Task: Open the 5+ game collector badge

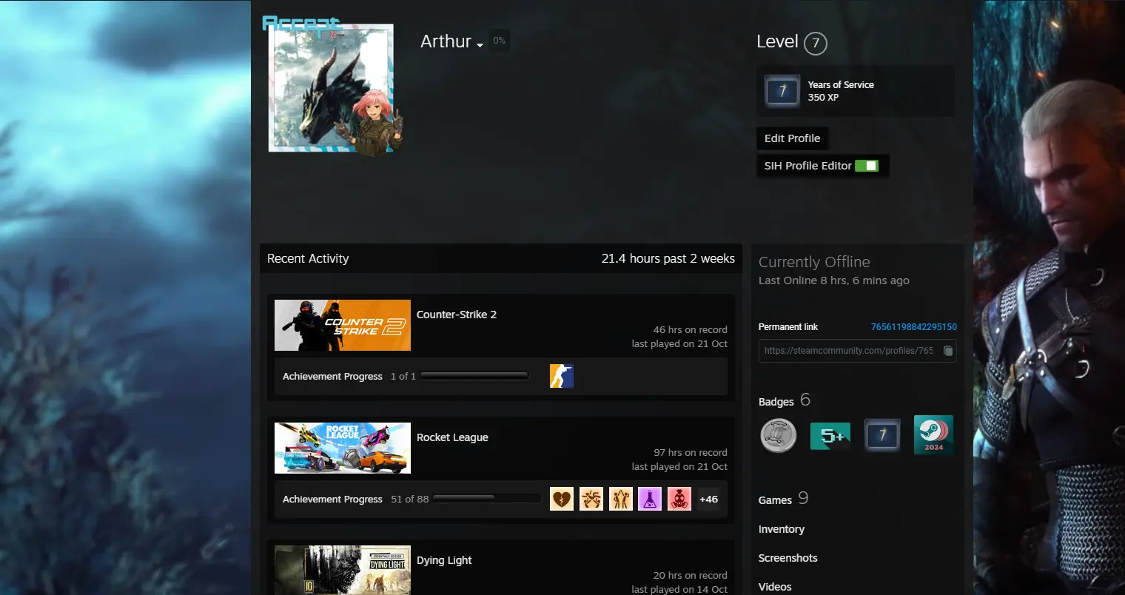Action: 830,436
